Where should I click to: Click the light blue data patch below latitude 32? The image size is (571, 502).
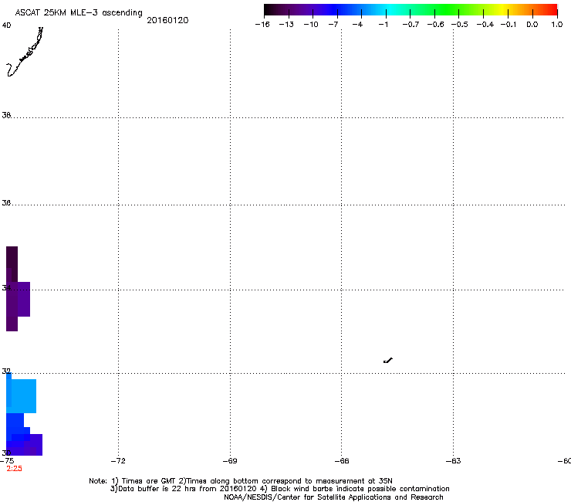click(21, 396)
